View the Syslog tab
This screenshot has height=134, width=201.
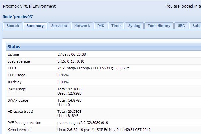point(134,26)
